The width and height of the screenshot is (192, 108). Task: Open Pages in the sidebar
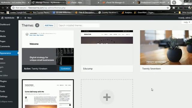coord(3,41)
